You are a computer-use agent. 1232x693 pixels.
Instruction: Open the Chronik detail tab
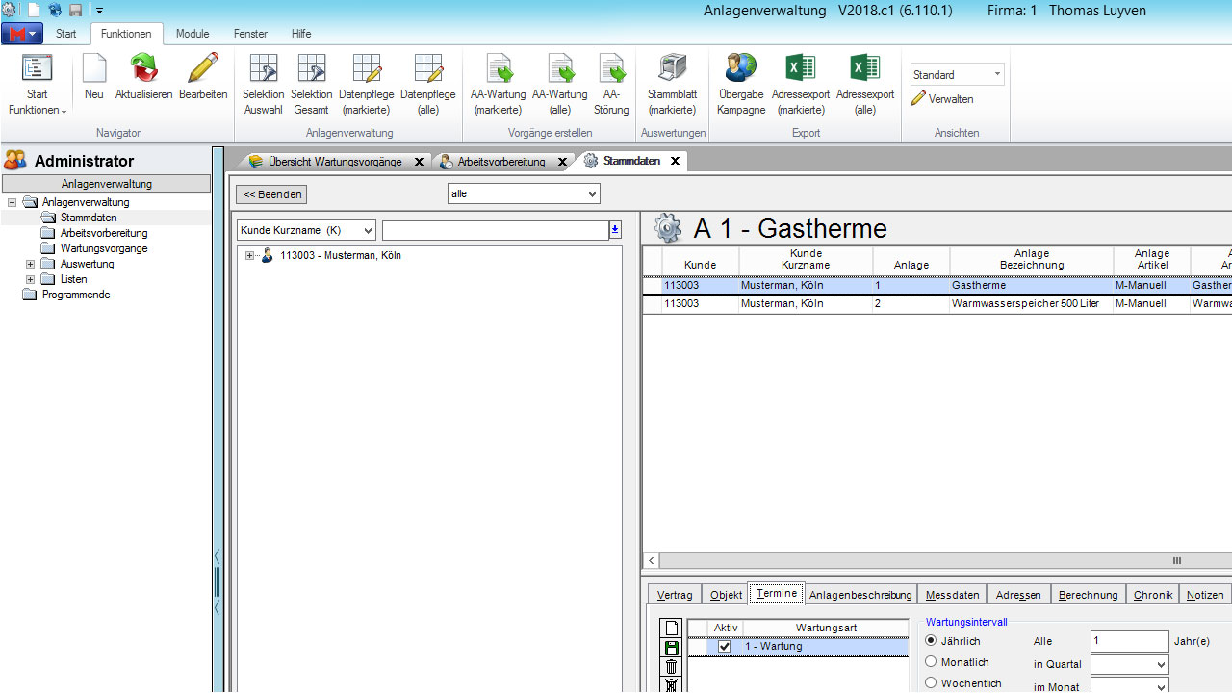pos(1153,595)
